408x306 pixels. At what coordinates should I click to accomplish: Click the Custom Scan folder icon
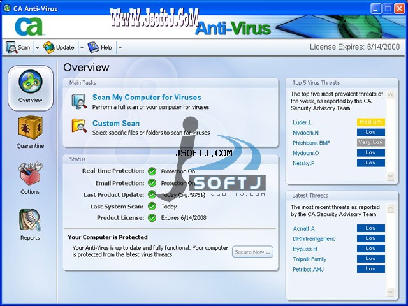click(79, 126)
